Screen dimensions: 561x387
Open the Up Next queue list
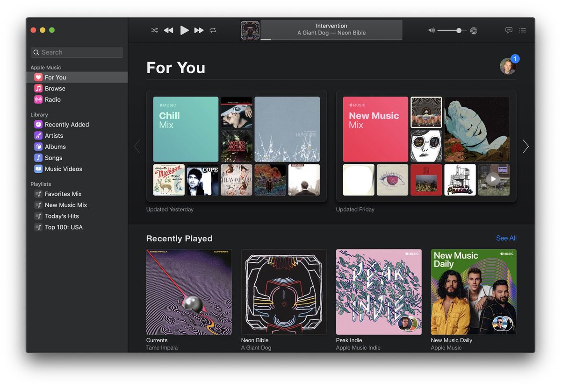[523, 30]
